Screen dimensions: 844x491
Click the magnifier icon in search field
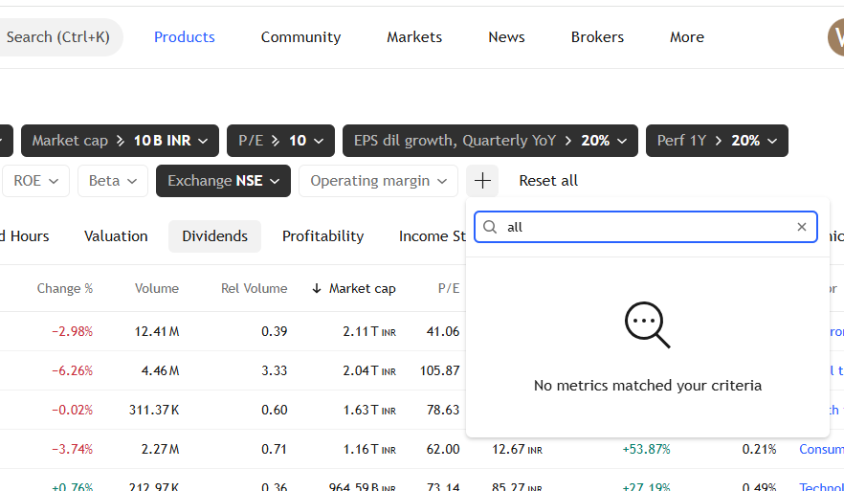(x=490, y=227)
